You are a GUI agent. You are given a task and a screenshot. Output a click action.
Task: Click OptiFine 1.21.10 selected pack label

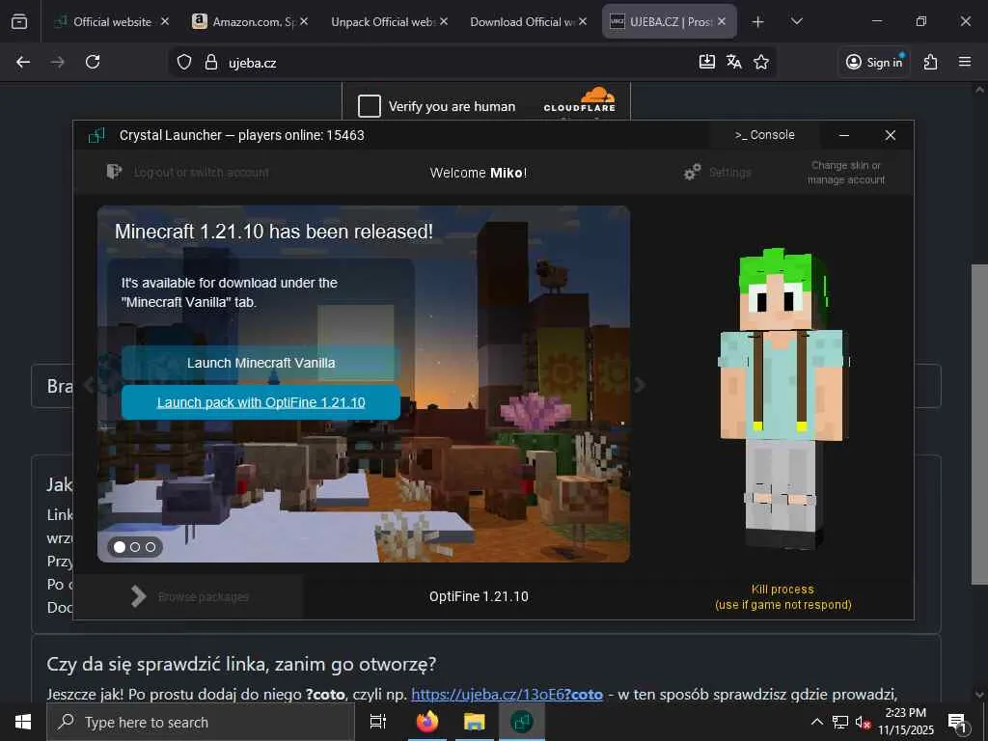click(479, 596)
